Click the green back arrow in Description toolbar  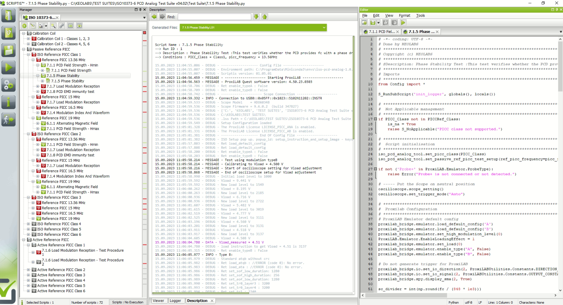pos(154,17)
